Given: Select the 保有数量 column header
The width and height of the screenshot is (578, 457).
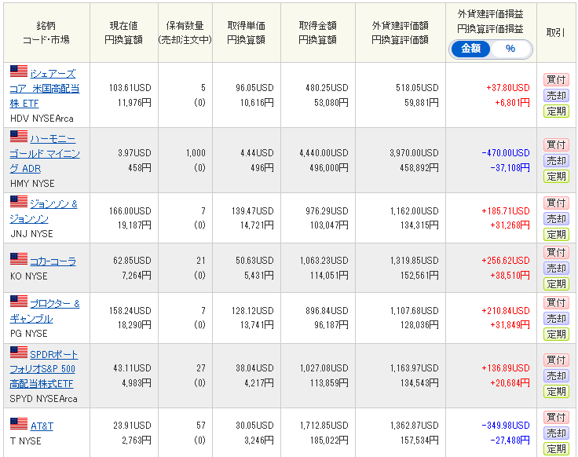Looking at the screenshot, I should click(185, 32).
